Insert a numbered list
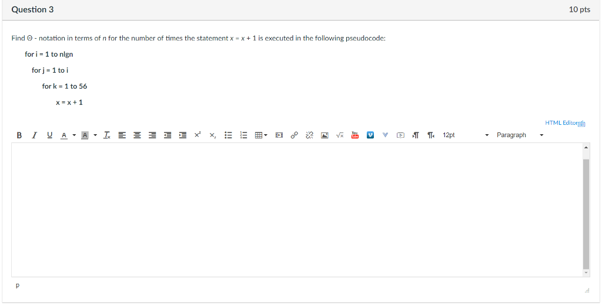Image resolution: width=602 pixels, height=306 pixels. [243, 135]
